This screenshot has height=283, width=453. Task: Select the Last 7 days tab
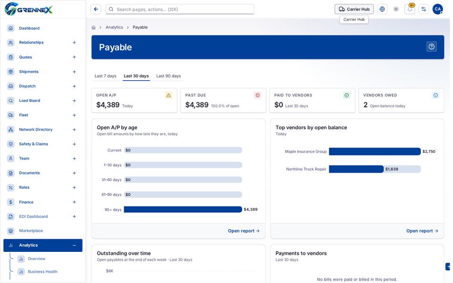pyautogui.click(x=105, y=76)
